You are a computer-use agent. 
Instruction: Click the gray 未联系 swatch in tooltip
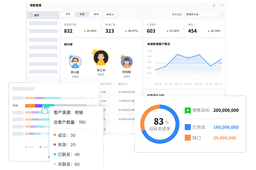point(55,164)
